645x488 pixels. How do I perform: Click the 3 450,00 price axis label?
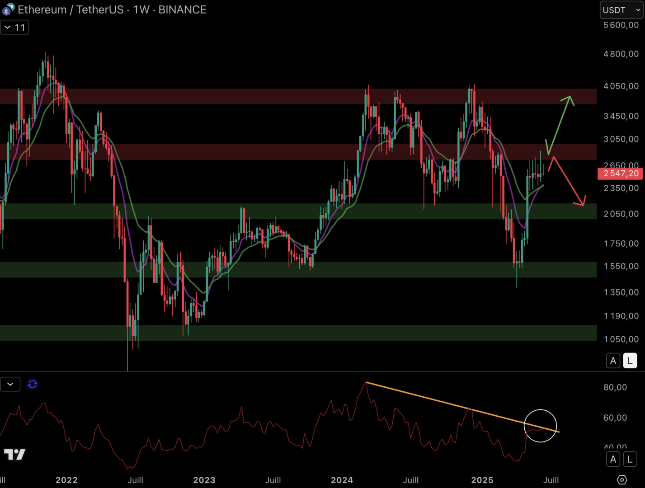pyautogui.click(x=621, y=116)
